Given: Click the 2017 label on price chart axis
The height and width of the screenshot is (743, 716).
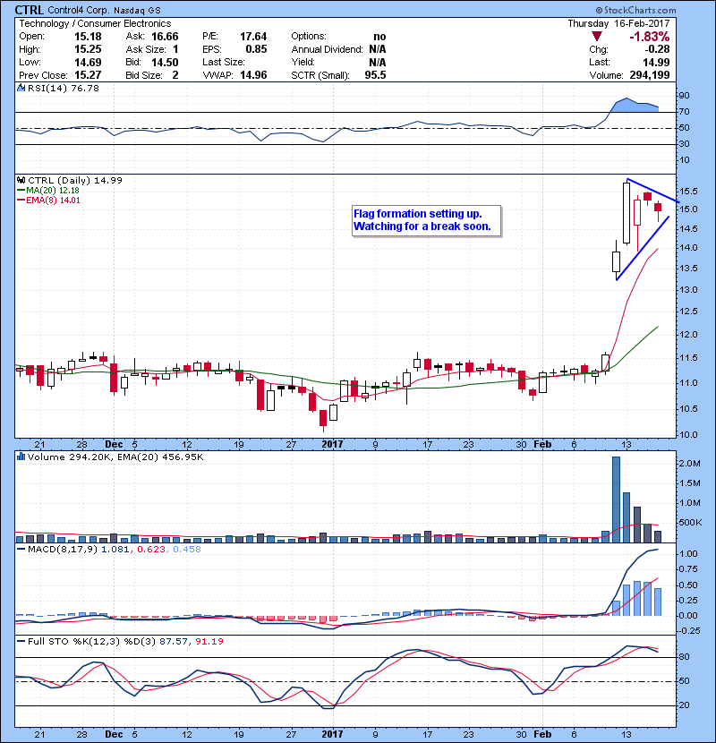Looking at the screenshot, I should [x=332, y=444].
